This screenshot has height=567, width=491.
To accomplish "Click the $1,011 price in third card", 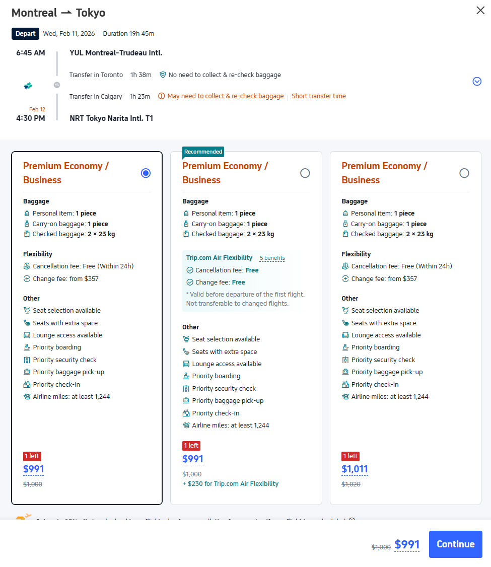I will point(355,469).
